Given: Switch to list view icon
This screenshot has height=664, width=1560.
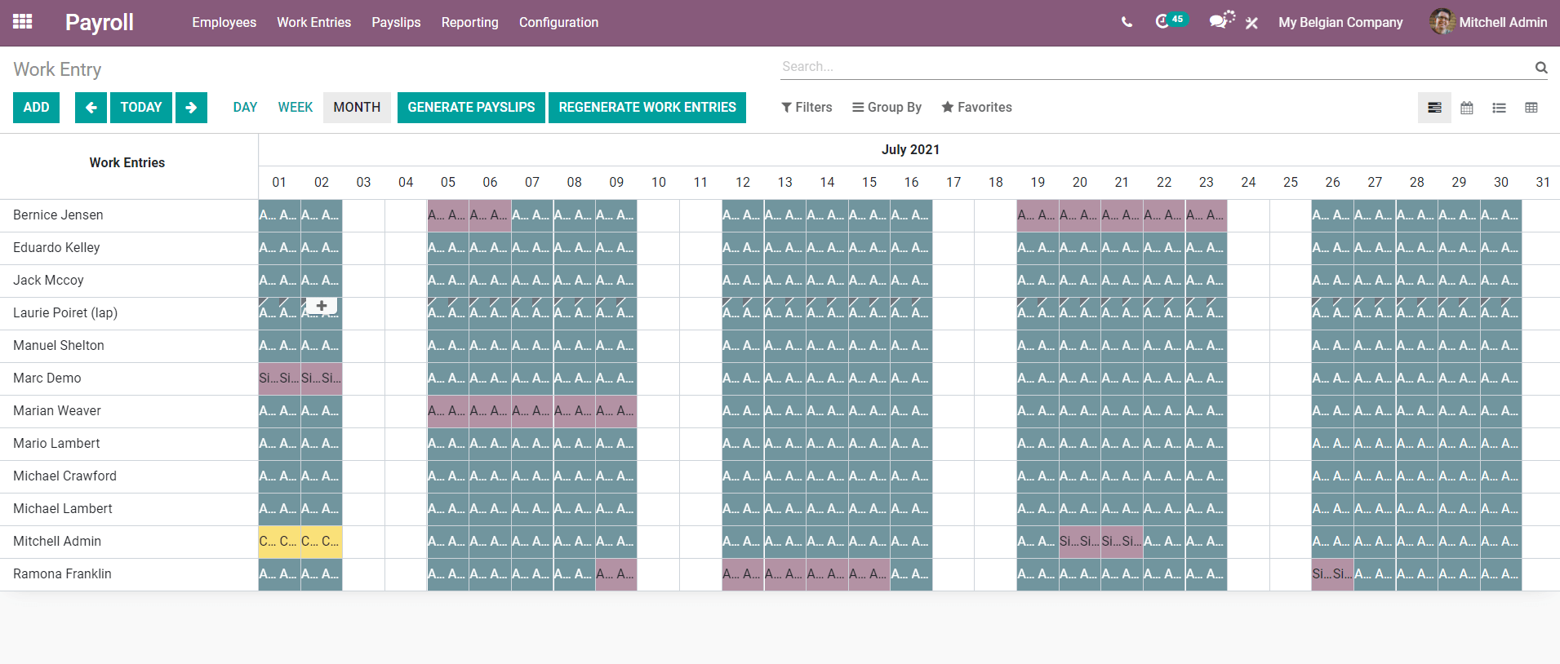Looking at the screenshot, I should [x=1499, y=108].
